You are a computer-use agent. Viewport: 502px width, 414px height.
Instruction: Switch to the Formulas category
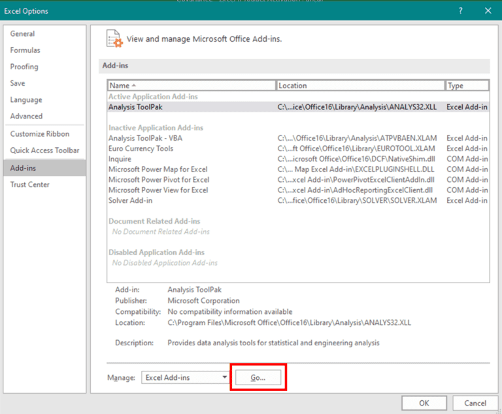tap(25, 50)
